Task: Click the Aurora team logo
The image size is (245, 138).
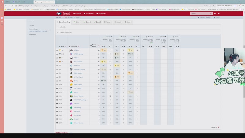Action: 71,92
